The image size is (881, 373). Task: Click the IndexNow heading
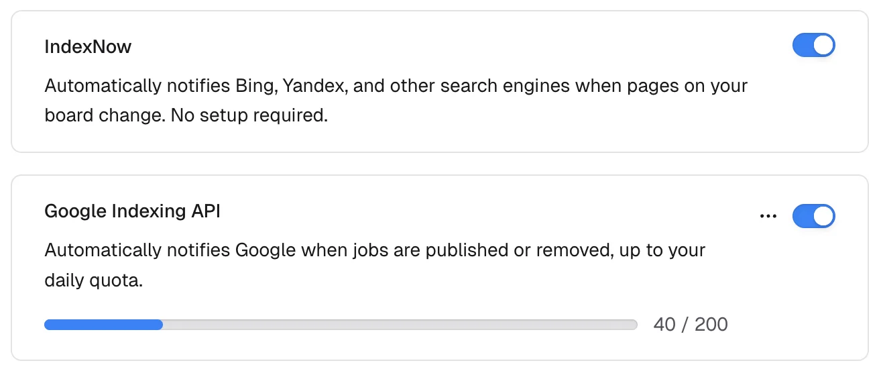pos(88,47)
